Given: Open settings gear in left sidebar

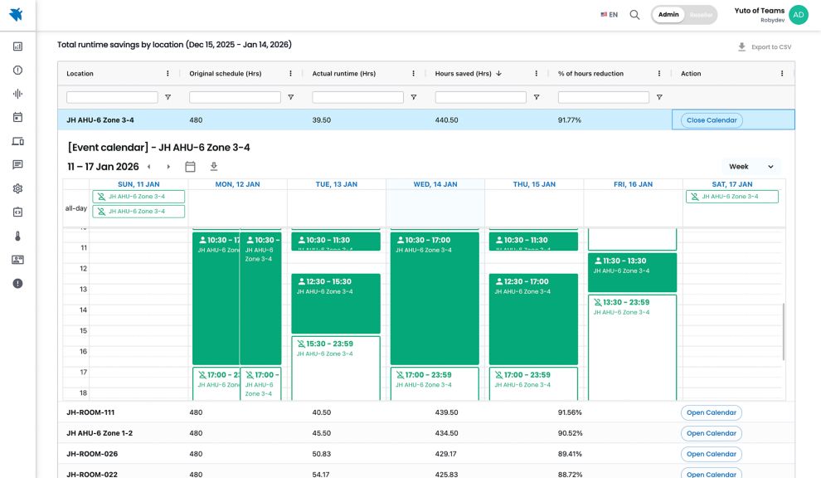Looking at the screenshot, I should point(17,188).
